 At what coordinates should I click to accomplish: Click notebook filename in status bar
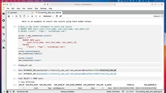coord(149,92)
